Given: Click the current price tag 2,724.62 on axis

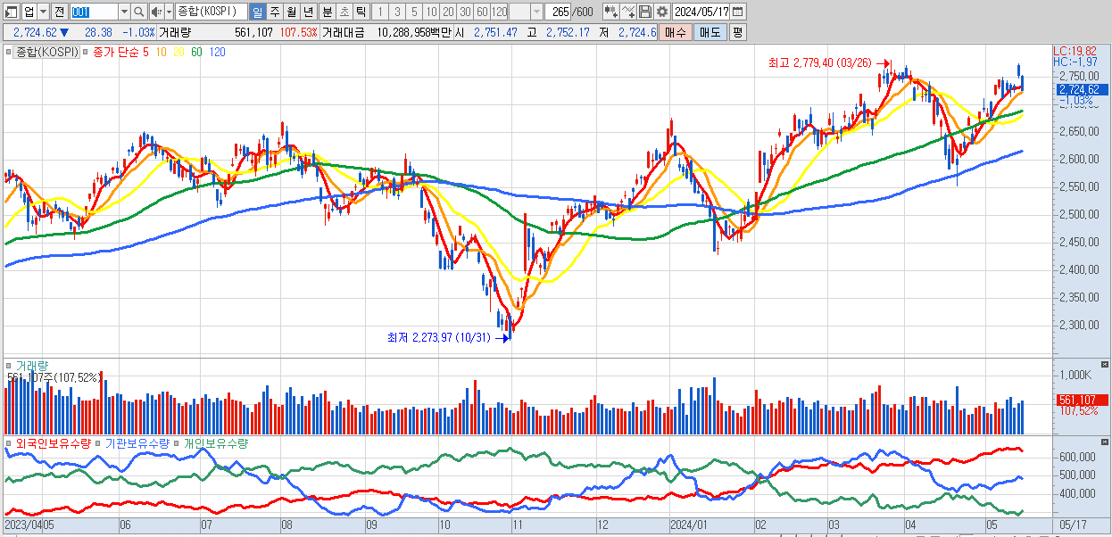Looking at the screenshot, I should 1082,89.
